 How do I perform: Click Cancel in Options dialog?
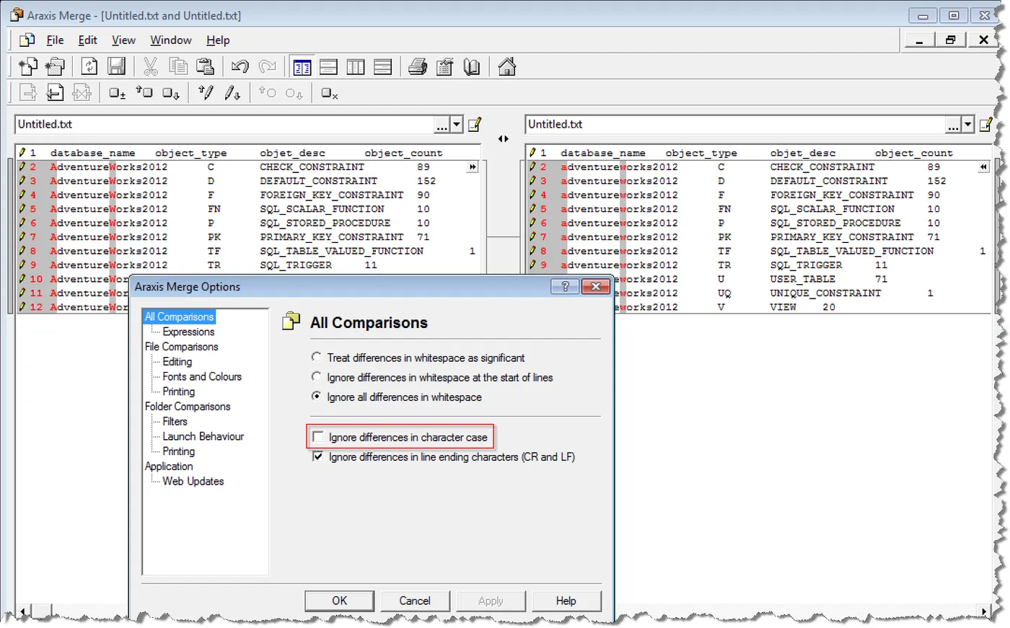(x=415, y=601)
